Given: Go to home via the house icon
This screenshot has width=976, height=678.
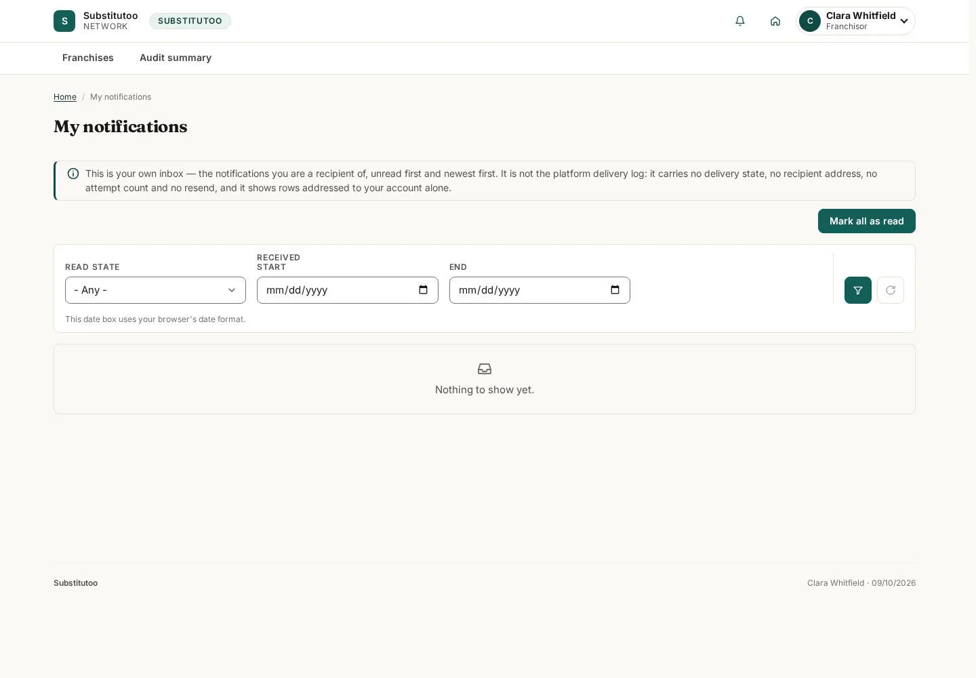Looking at the screenshot, I should (x=775, y=21).
